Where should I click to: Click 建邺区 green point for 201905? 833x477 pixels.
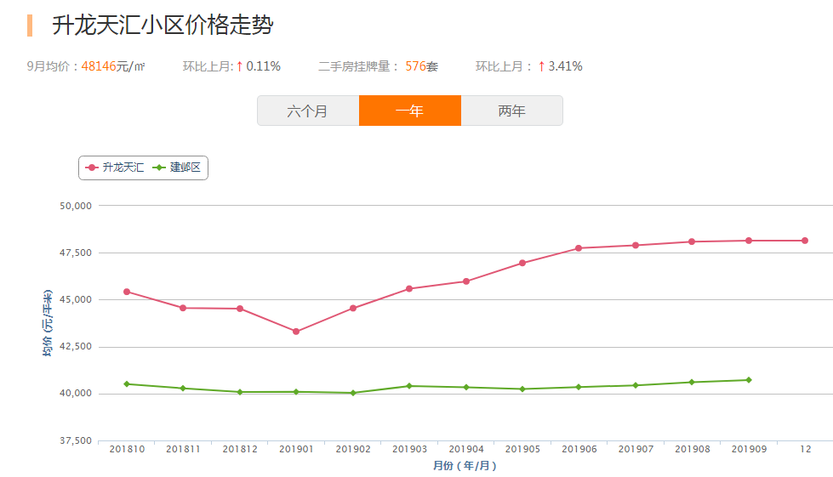point(522,389)
